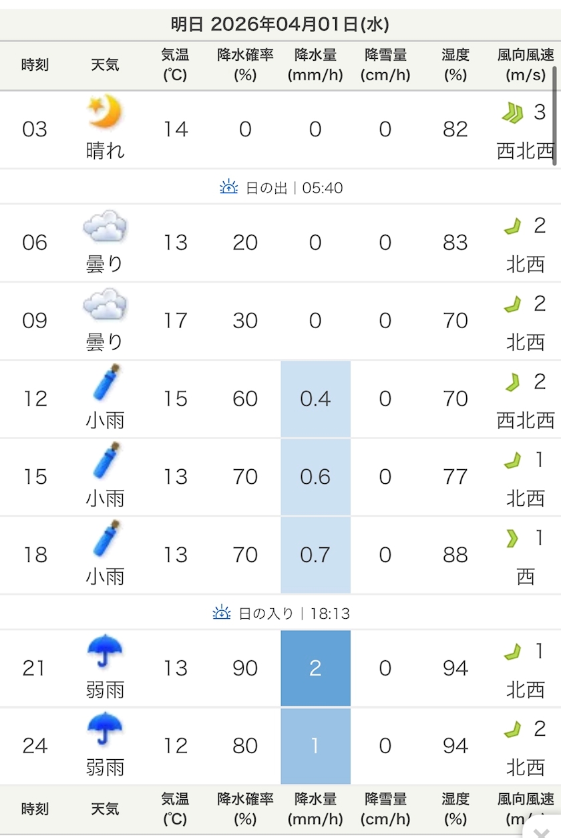Click the sunset icon beside 日の入り

pos(222,612)
